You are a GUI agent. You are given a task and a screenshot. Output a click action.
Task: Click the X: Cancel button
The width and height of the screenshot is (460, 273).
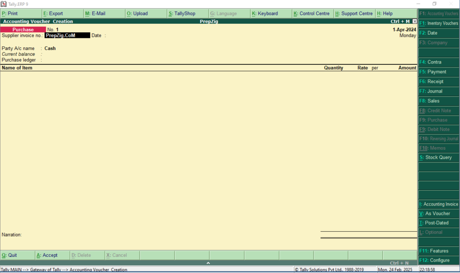122,255
